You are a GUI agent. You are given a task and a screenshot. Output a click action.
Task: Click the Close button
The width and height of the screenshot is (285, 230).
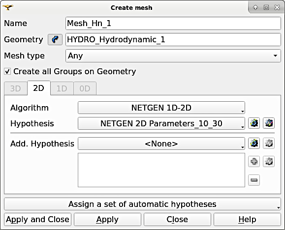click(177, 220)
